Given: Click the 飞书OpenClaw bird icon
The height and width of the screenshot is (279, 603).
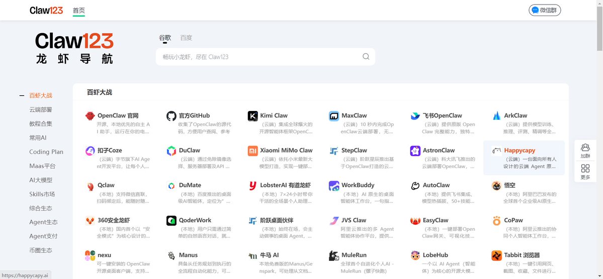Looking at the screenshot, I should click(x=415, y=116).
